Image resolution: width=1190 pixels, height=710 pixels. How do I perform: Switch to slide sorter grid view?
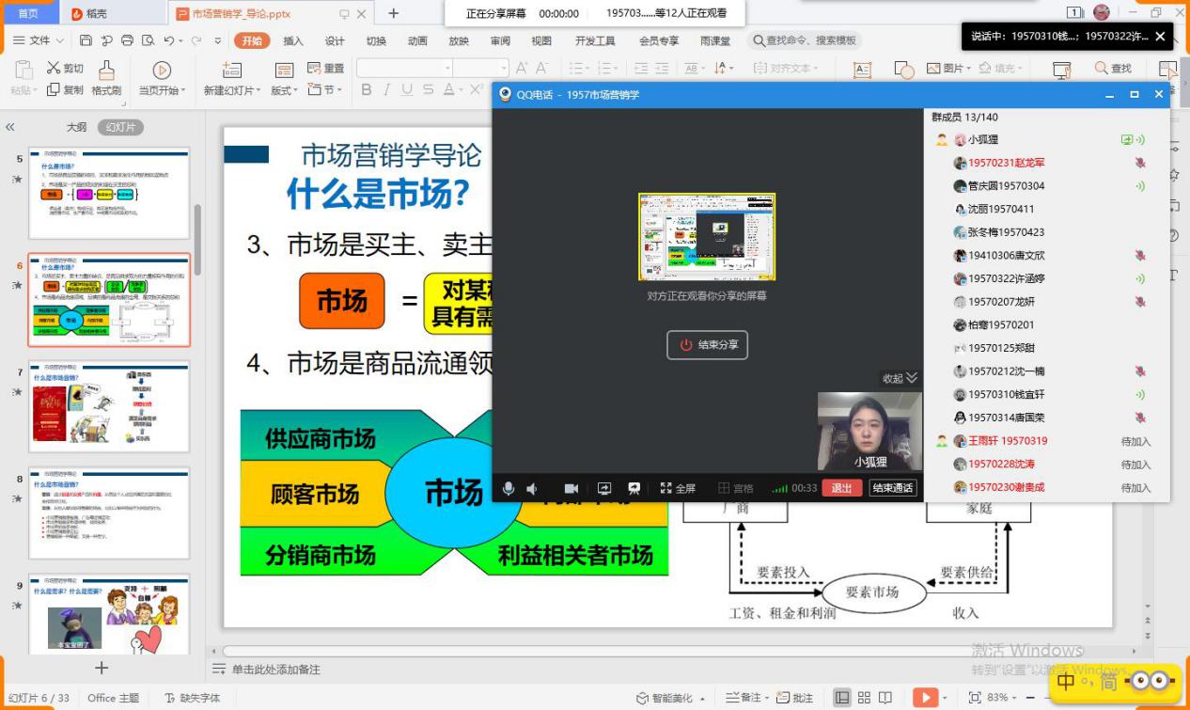click(864, 698)
